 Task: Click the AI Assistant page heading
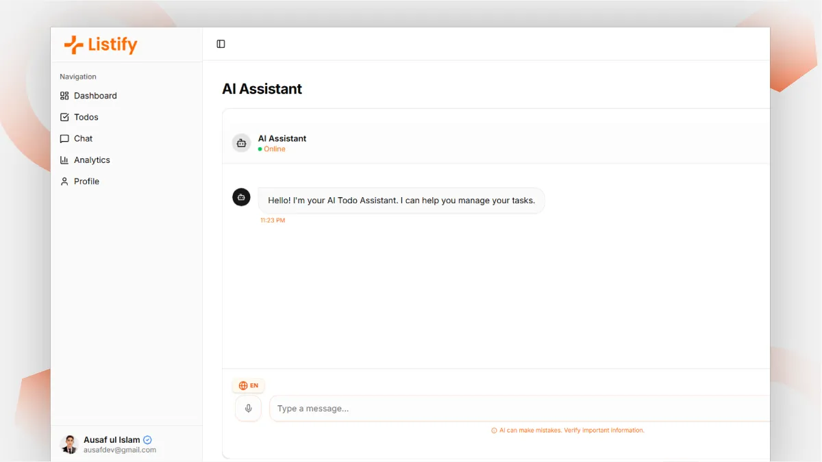pyautogui.click(x=262, y=89)
